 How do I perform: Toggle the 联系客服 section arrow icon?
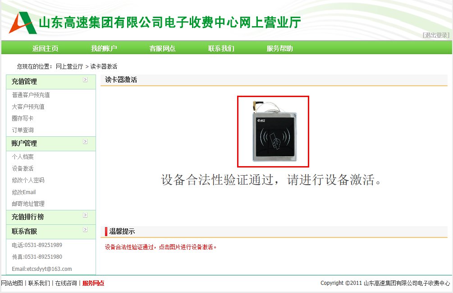tap(85, 229)
